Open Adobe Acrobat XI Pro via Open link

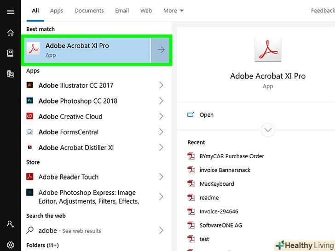[x=206, y=115]
